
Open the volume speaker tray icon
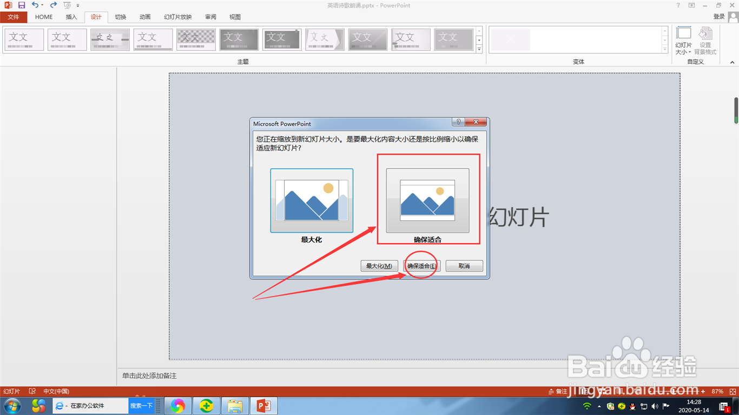tap(655, 406)
